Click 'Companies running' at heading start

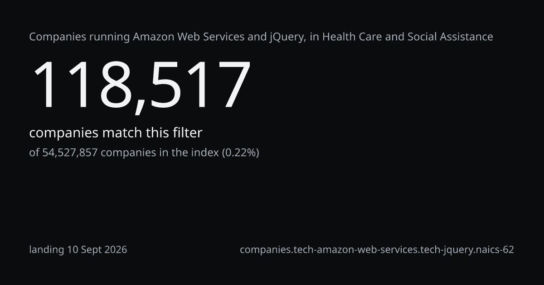click(x=80, y=38)
